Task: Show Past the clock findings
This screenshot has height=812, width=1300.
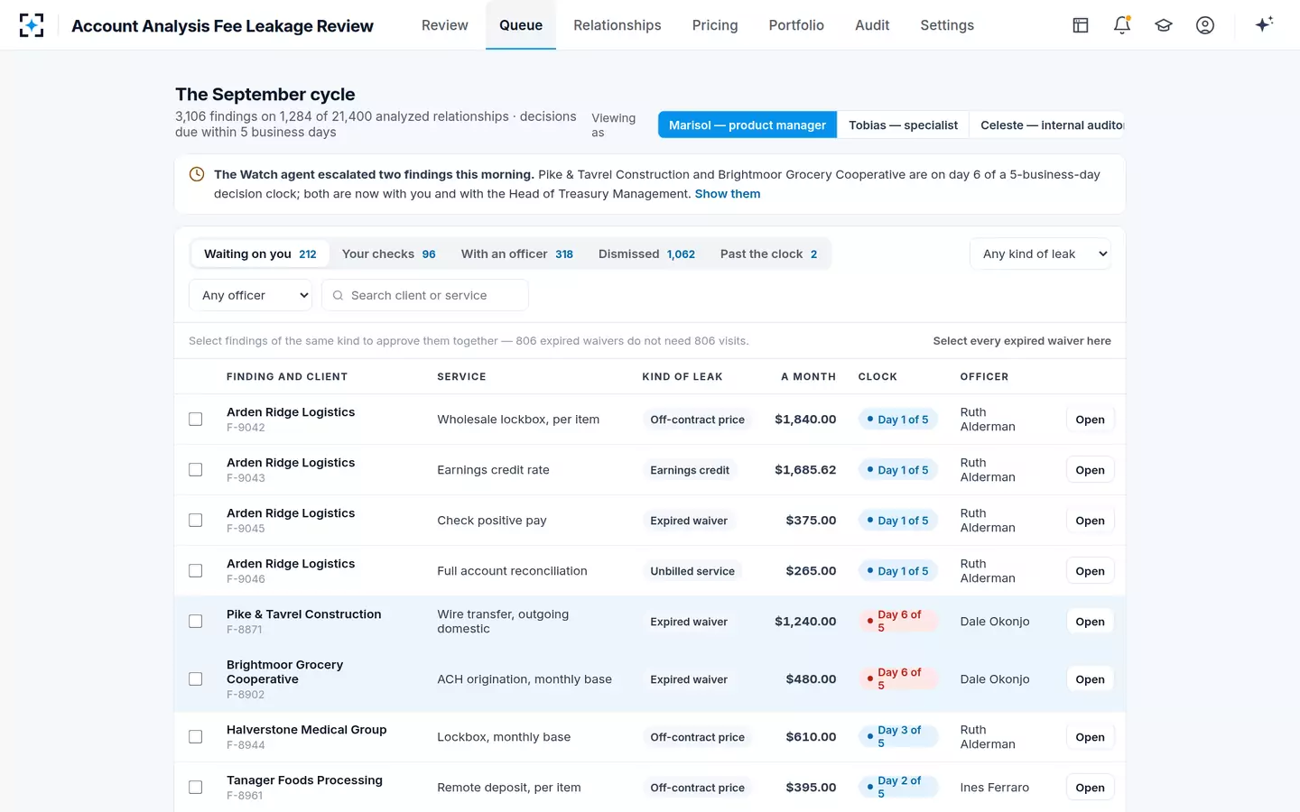Action: 768,254
